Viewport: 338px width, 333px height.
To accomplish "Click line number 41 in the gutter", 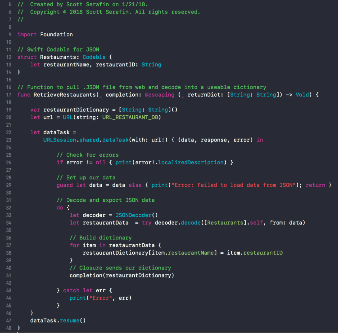I will [9, 275].
